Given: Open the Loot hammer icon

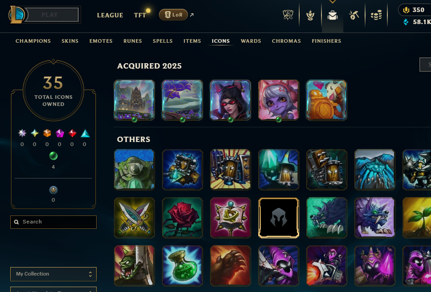Looking at the screenshot, I should [x=354, y=16].
